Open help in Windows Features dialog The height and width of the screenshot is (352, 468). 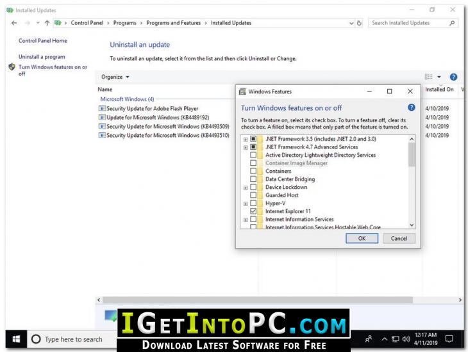click(411, 108)
